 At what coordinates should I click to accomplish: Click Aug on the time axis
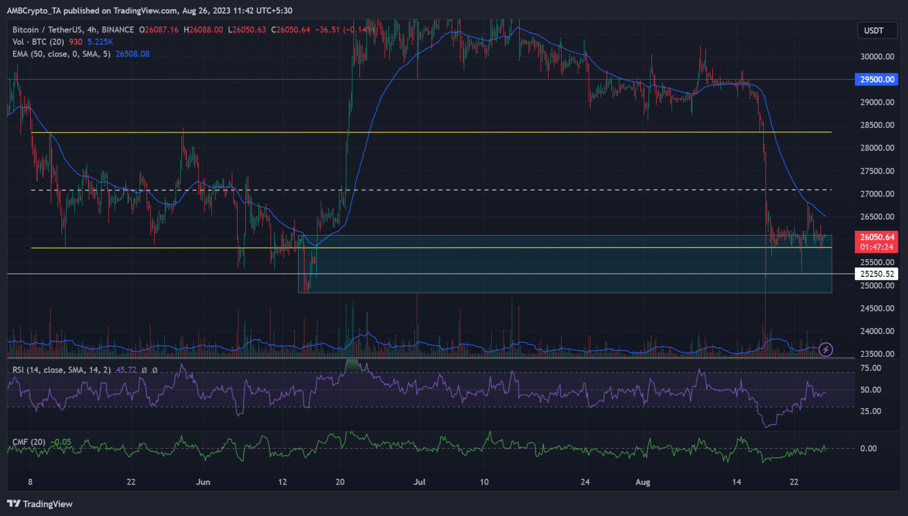point(643,482)
